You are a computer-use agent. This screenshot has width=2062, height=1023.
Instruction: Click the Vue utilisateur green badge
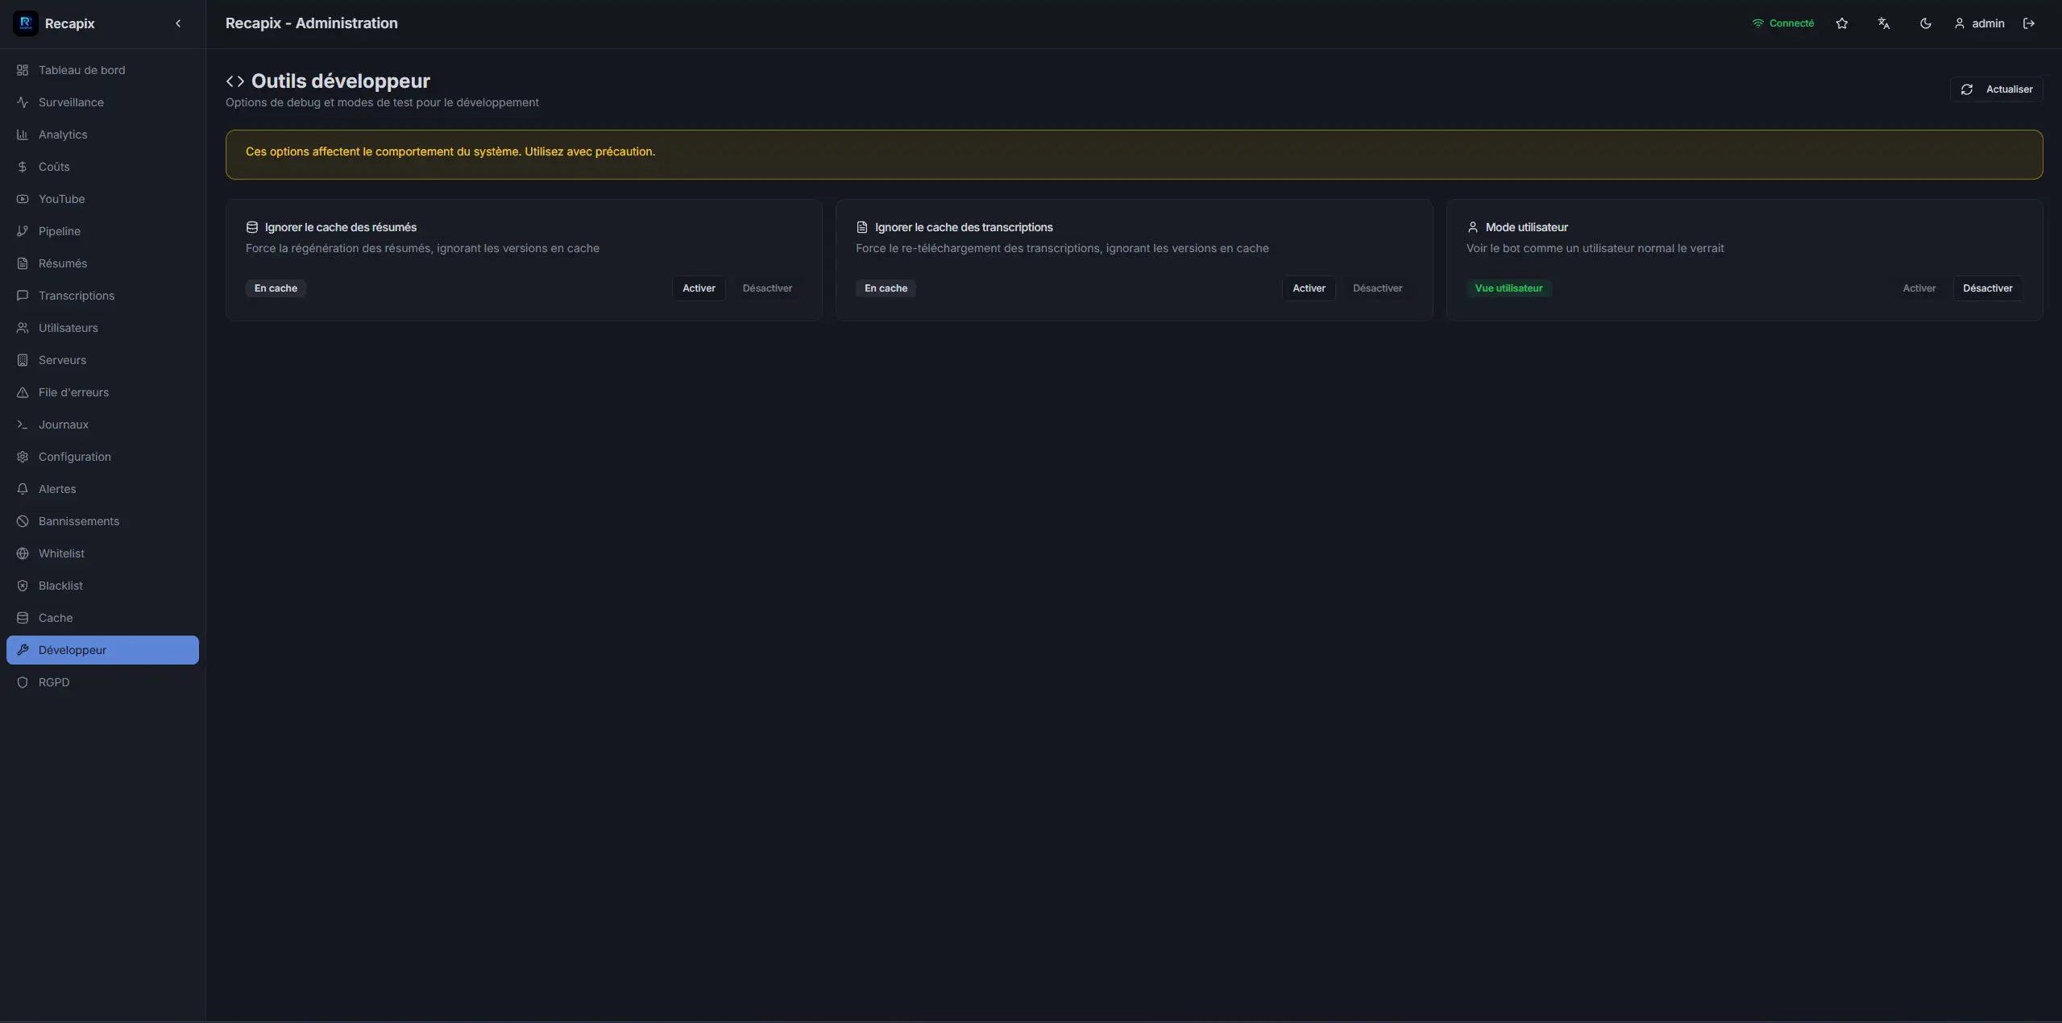(1508, 288)
